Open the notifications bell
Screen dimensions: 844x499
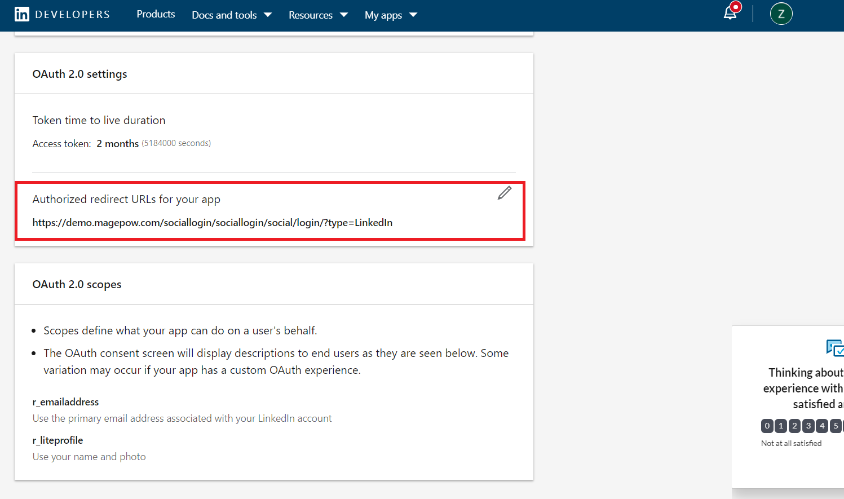click(731, 14)
